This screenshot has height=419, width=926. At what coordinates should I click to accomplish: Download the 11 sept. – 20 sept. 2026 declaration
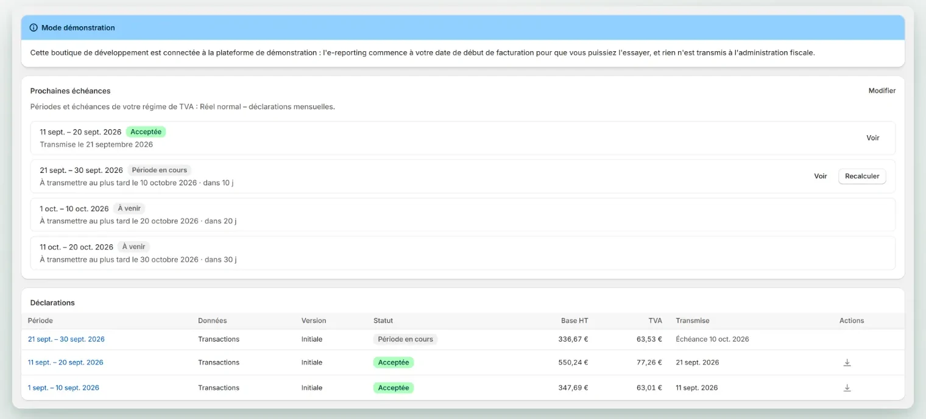847,362
